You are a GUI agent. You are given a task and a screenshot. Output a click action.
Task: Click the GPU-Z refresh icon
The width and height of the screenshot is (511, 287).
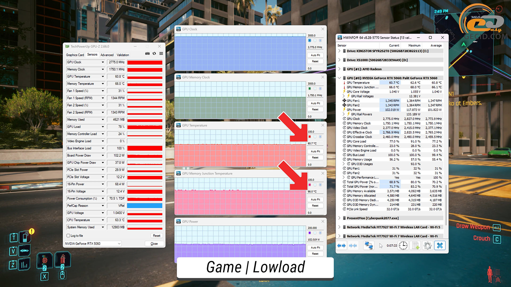(154, 53)
